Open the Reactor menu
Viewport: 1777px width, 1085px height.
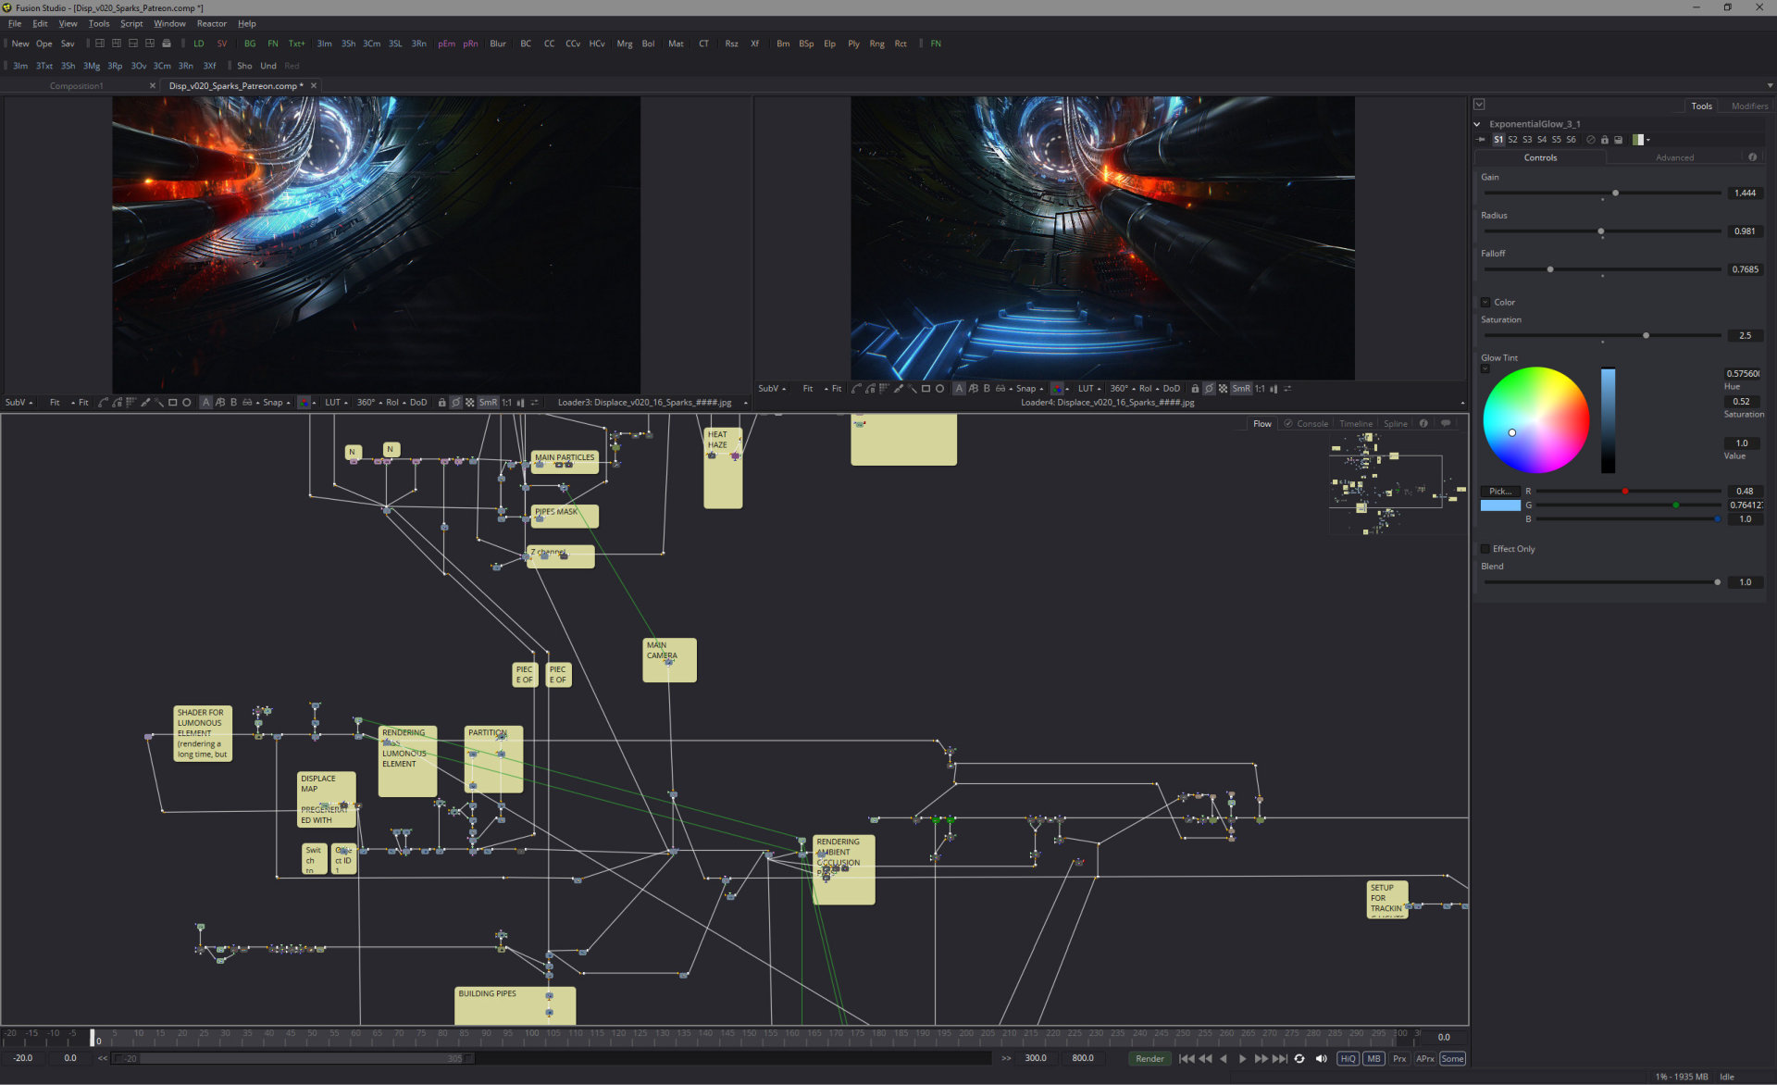[x=211, y=23]
